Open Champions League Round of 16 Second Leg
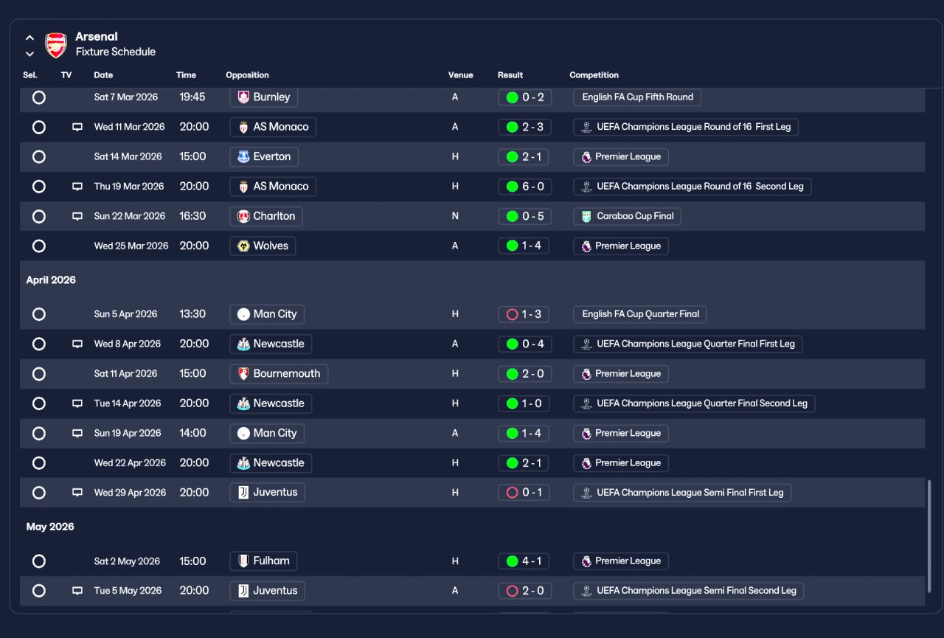Screen dimensions: 944x638 693,187
